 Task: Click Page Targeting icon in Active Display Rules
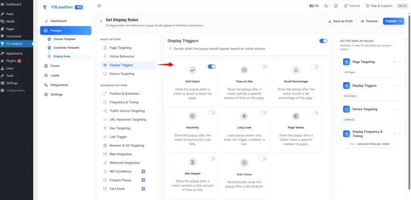click(346, 62)
